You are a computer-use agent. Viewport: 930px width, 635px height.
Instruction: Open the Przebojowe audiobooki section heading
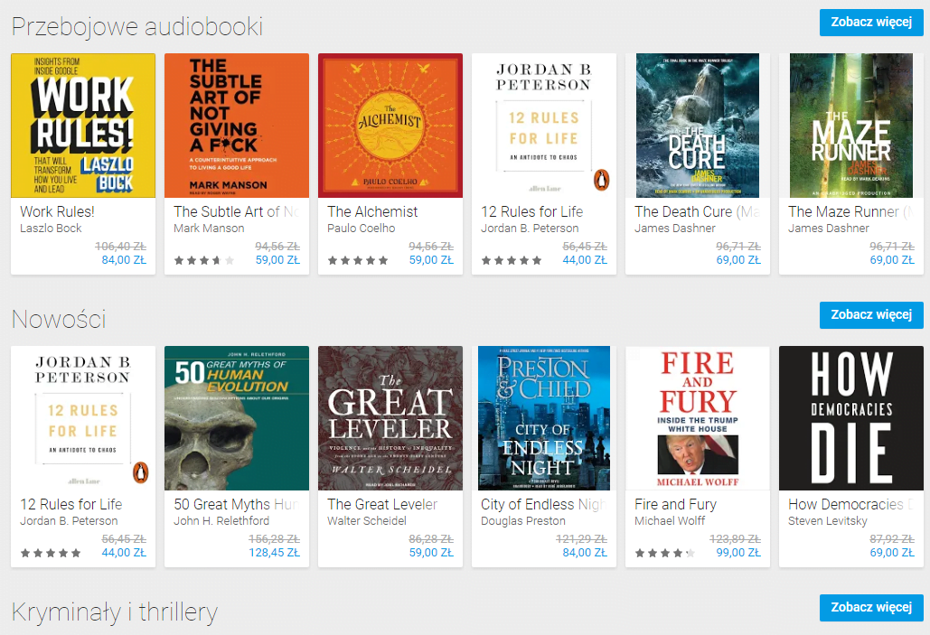(x=137, y=27)
